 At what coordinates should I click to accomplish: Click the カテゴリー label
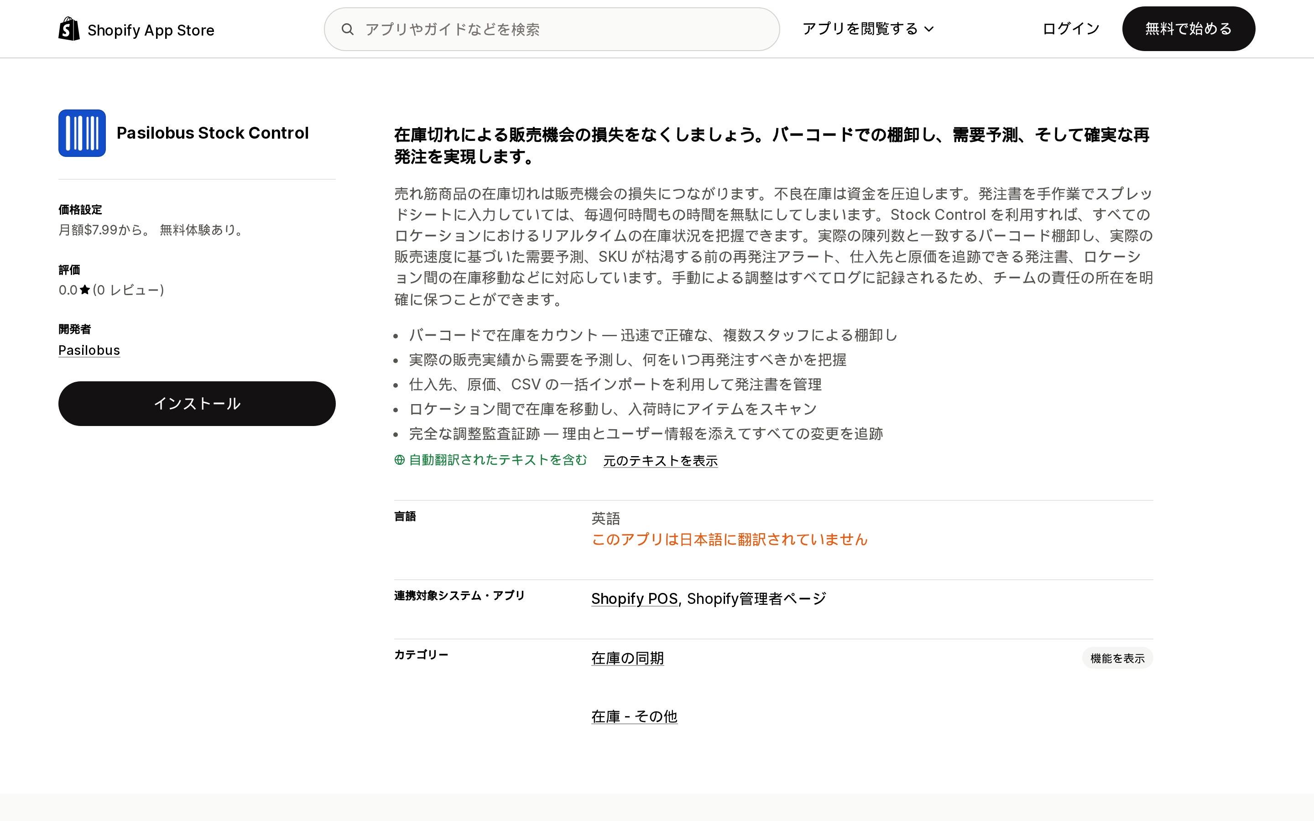click(x=421, y=655)
